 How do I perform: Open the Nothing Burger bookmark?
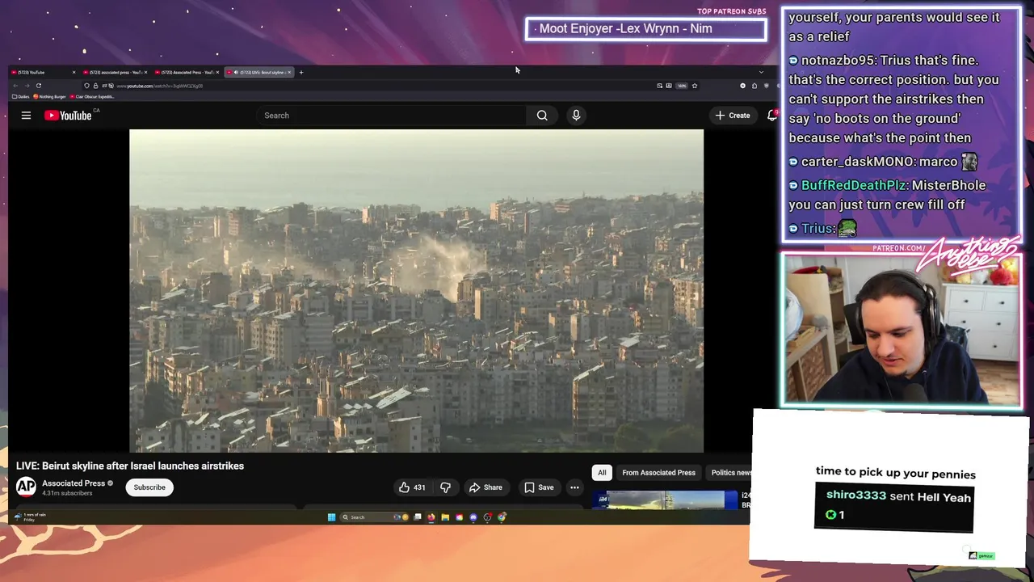(x=50, y=97)
